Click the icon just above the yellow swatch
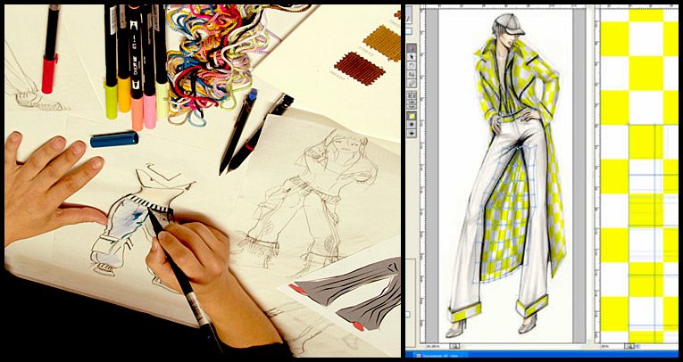Image resolution: width=683 pixels, height=362 pixels. click(x=411, y=106)
